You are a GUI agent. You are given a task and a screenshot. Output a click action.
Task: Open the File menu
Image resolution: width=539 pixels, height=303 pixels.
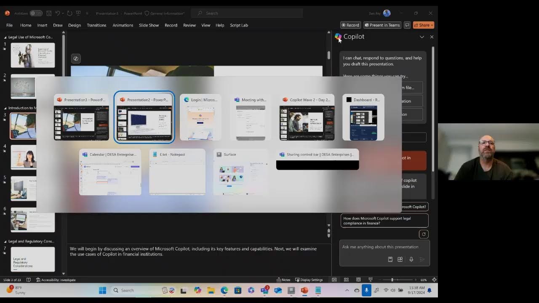click(9, 25)
